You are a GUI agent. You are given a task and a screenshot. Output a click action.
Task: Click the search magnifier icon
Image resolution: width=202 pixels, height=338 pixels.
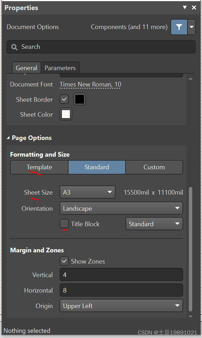tap(14, 47)
